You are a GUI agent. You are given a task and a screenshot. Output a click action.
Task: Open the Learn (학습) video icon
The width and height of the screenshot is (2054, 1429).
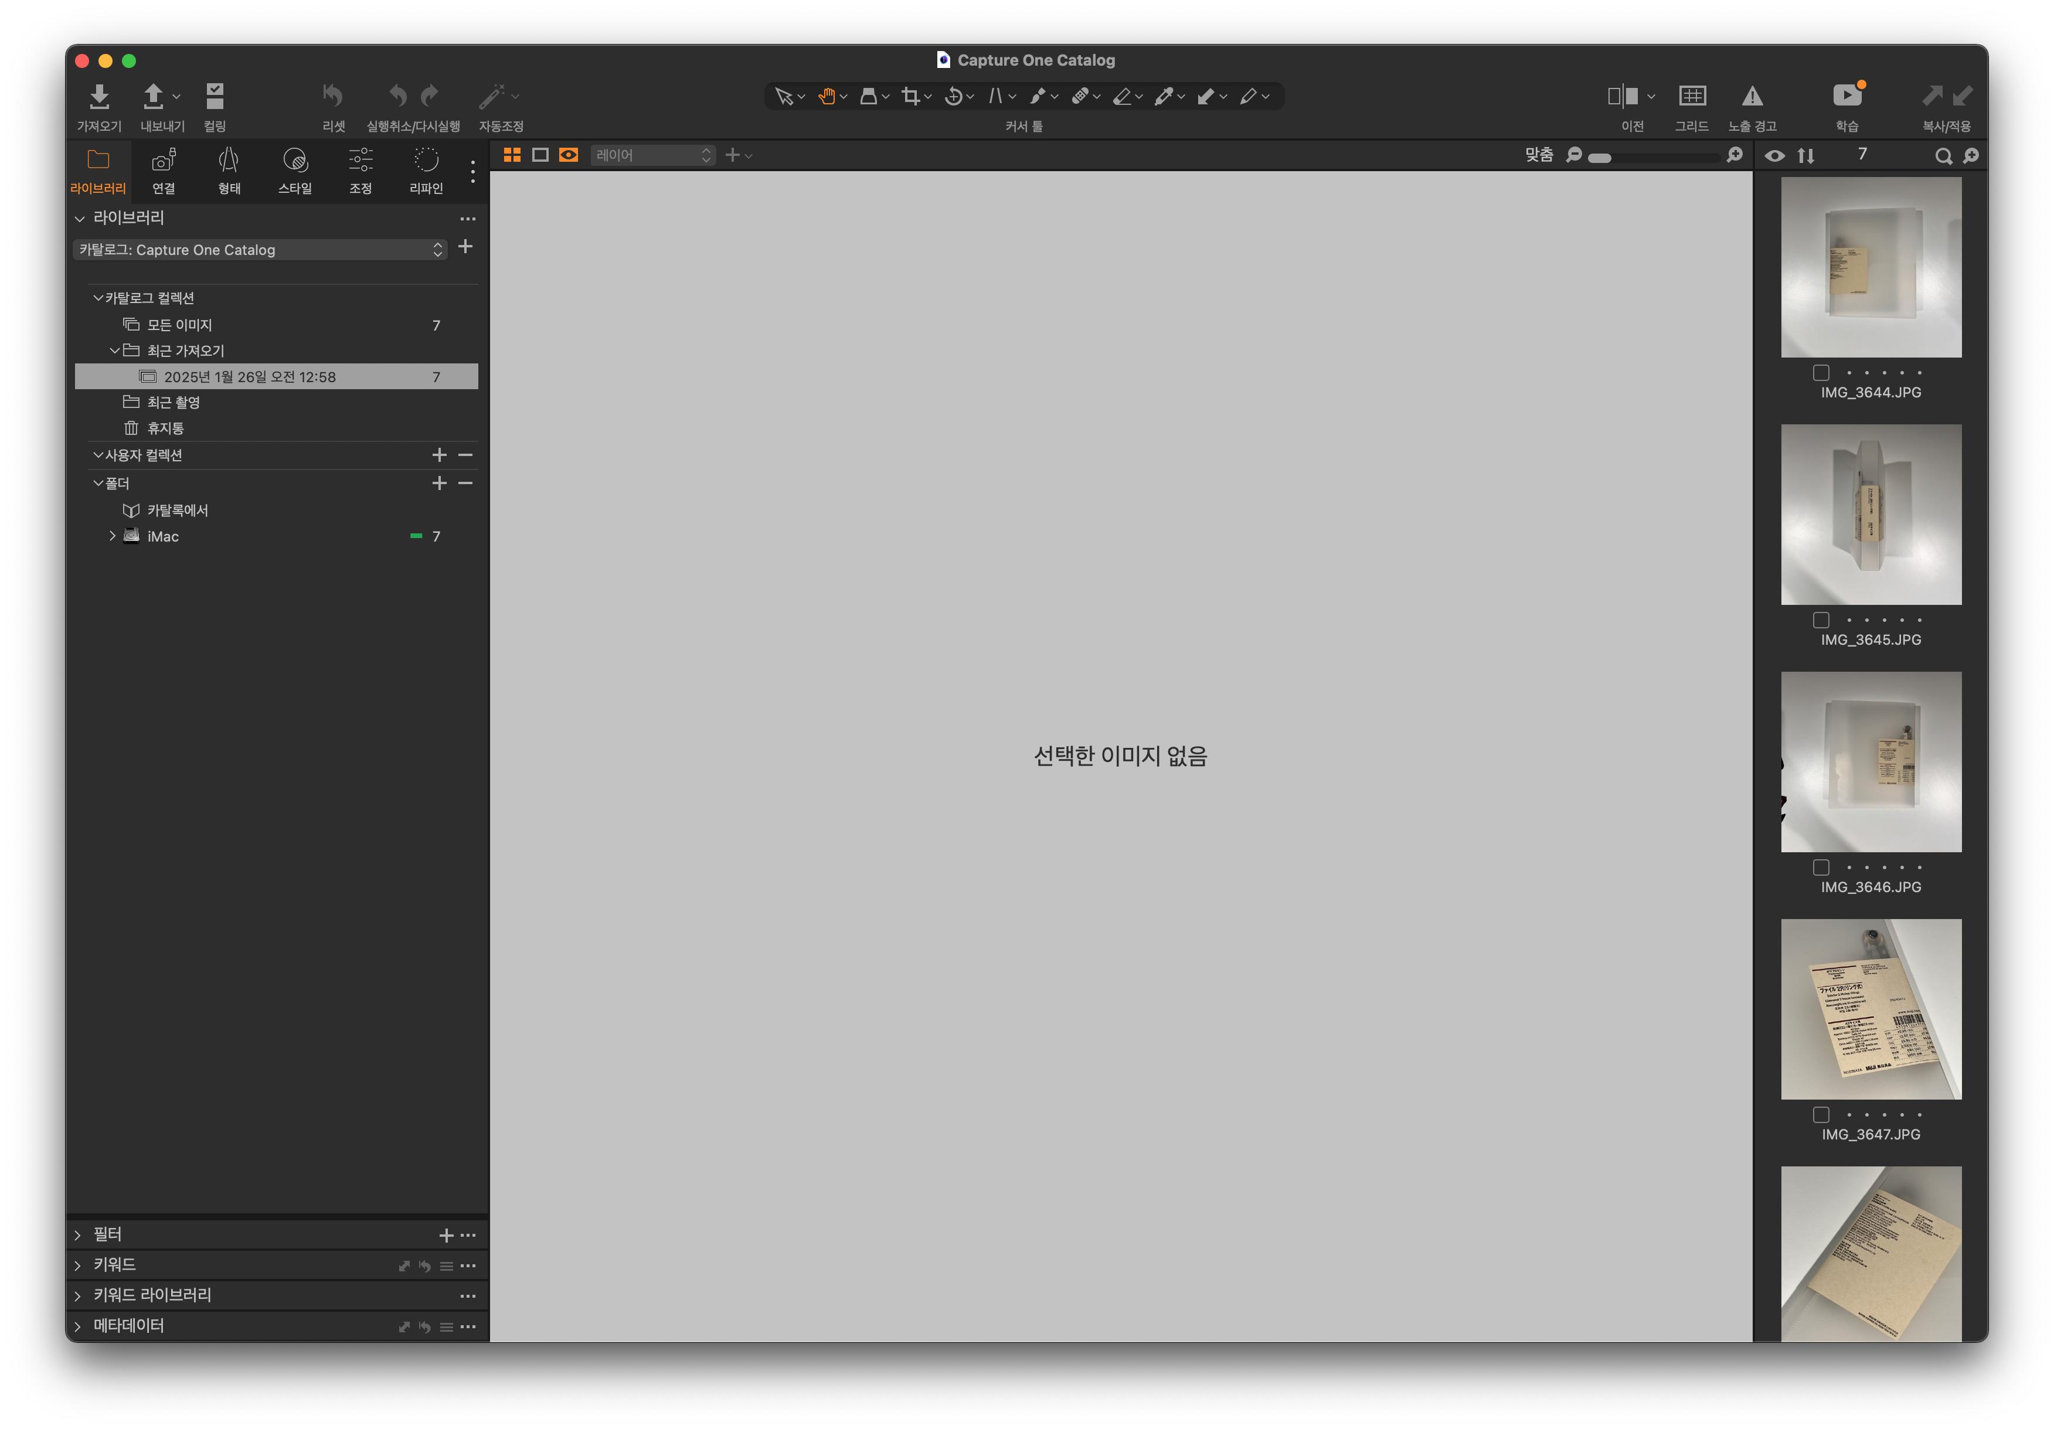click(x=1846, y=96)
